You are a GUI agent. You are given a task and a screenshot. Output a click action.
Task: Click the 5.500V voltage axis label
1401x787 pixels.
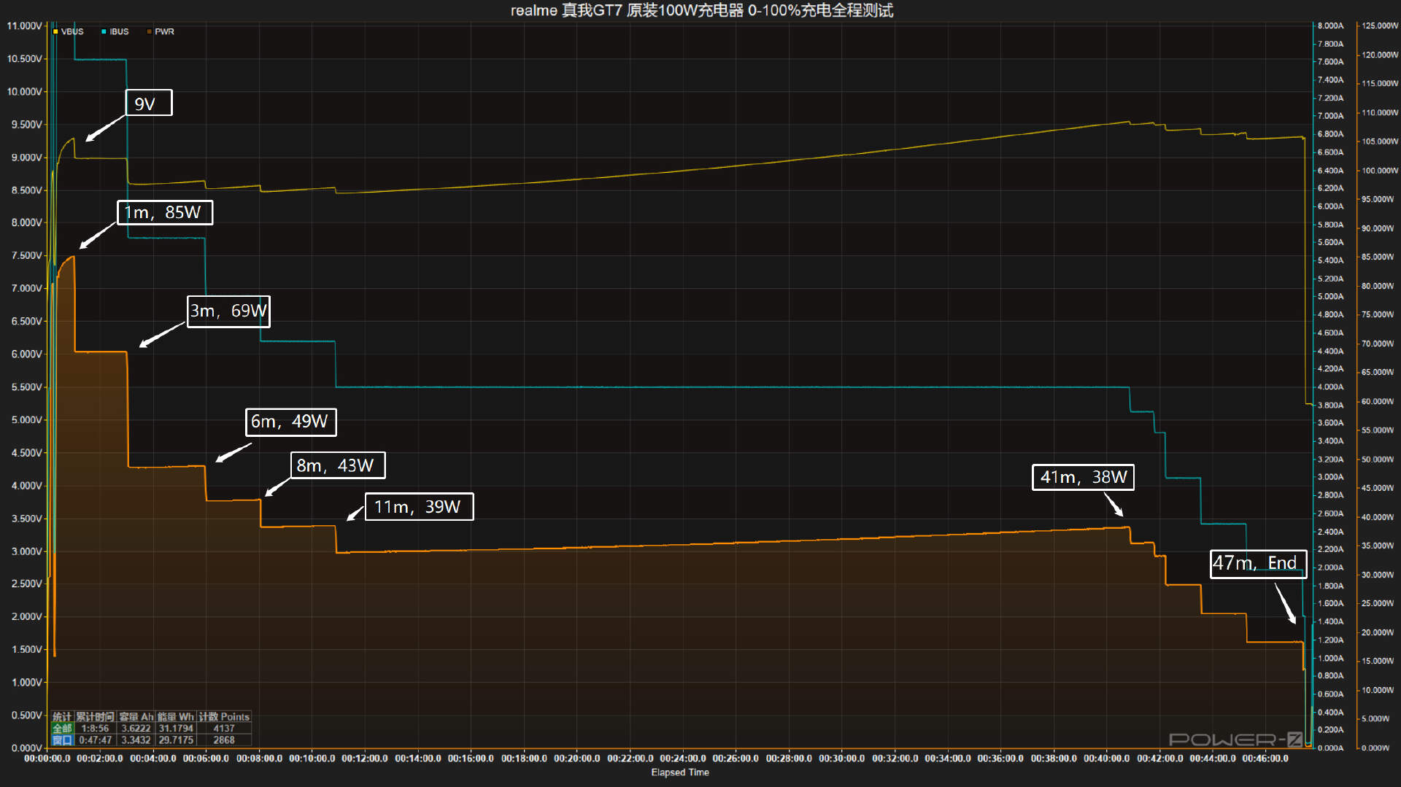pyautogui.click(x=27, y=387)
